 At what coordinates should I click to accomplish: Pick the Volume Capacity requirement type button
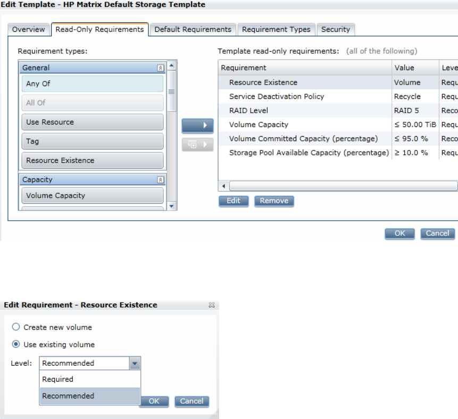tap(93, 195)
